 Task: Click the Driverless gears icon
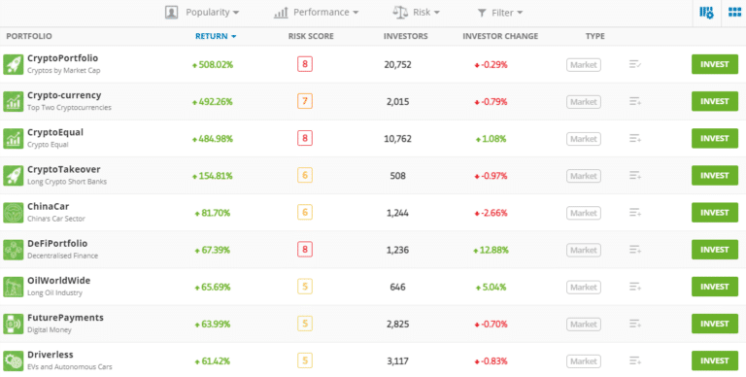[x=14, y=361]
